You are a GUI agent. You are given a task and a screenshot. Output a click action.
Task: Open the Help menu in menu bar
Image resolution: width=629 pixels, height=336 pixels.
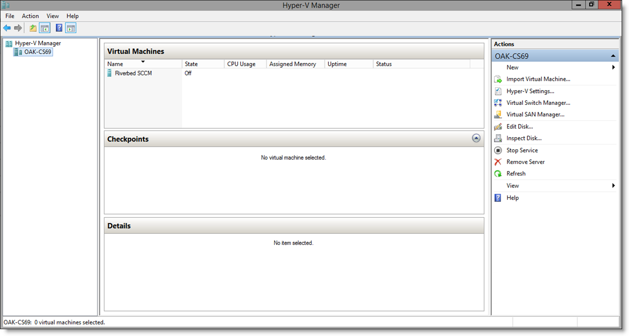(72, 16)
